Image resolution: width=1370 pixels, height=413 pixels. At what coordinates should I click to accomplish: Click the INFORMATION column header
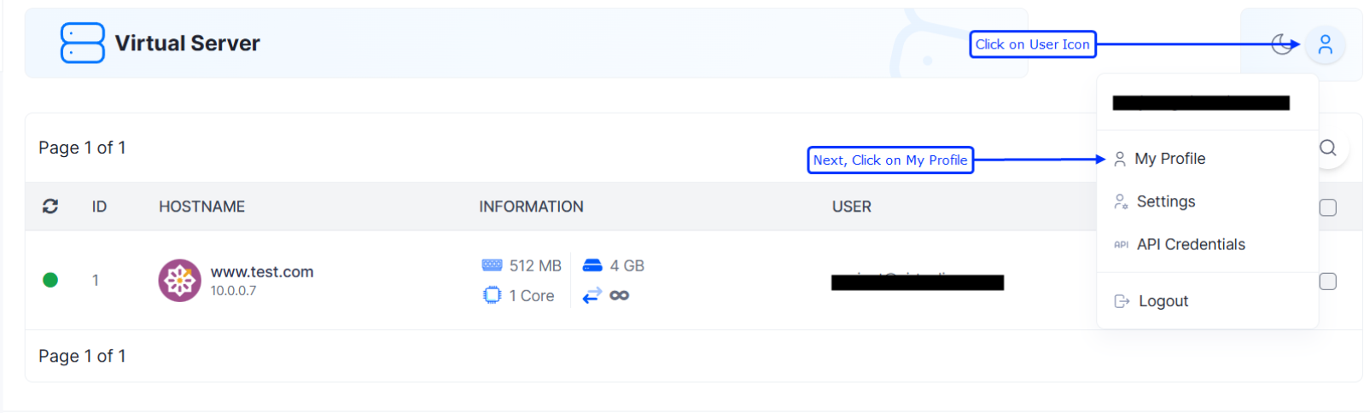[x=531, y=206]
